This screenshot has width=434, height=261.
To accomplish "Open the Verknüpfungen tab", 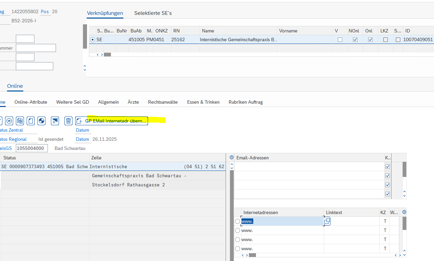I will click(105, 13).
